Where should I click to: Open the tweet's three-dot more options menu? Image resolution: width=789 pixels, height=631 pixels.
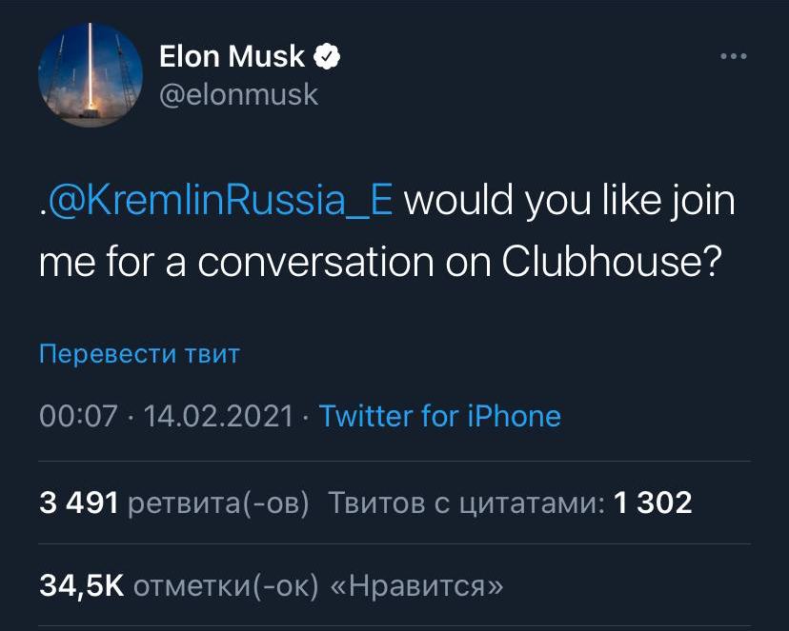coord(733,58)
